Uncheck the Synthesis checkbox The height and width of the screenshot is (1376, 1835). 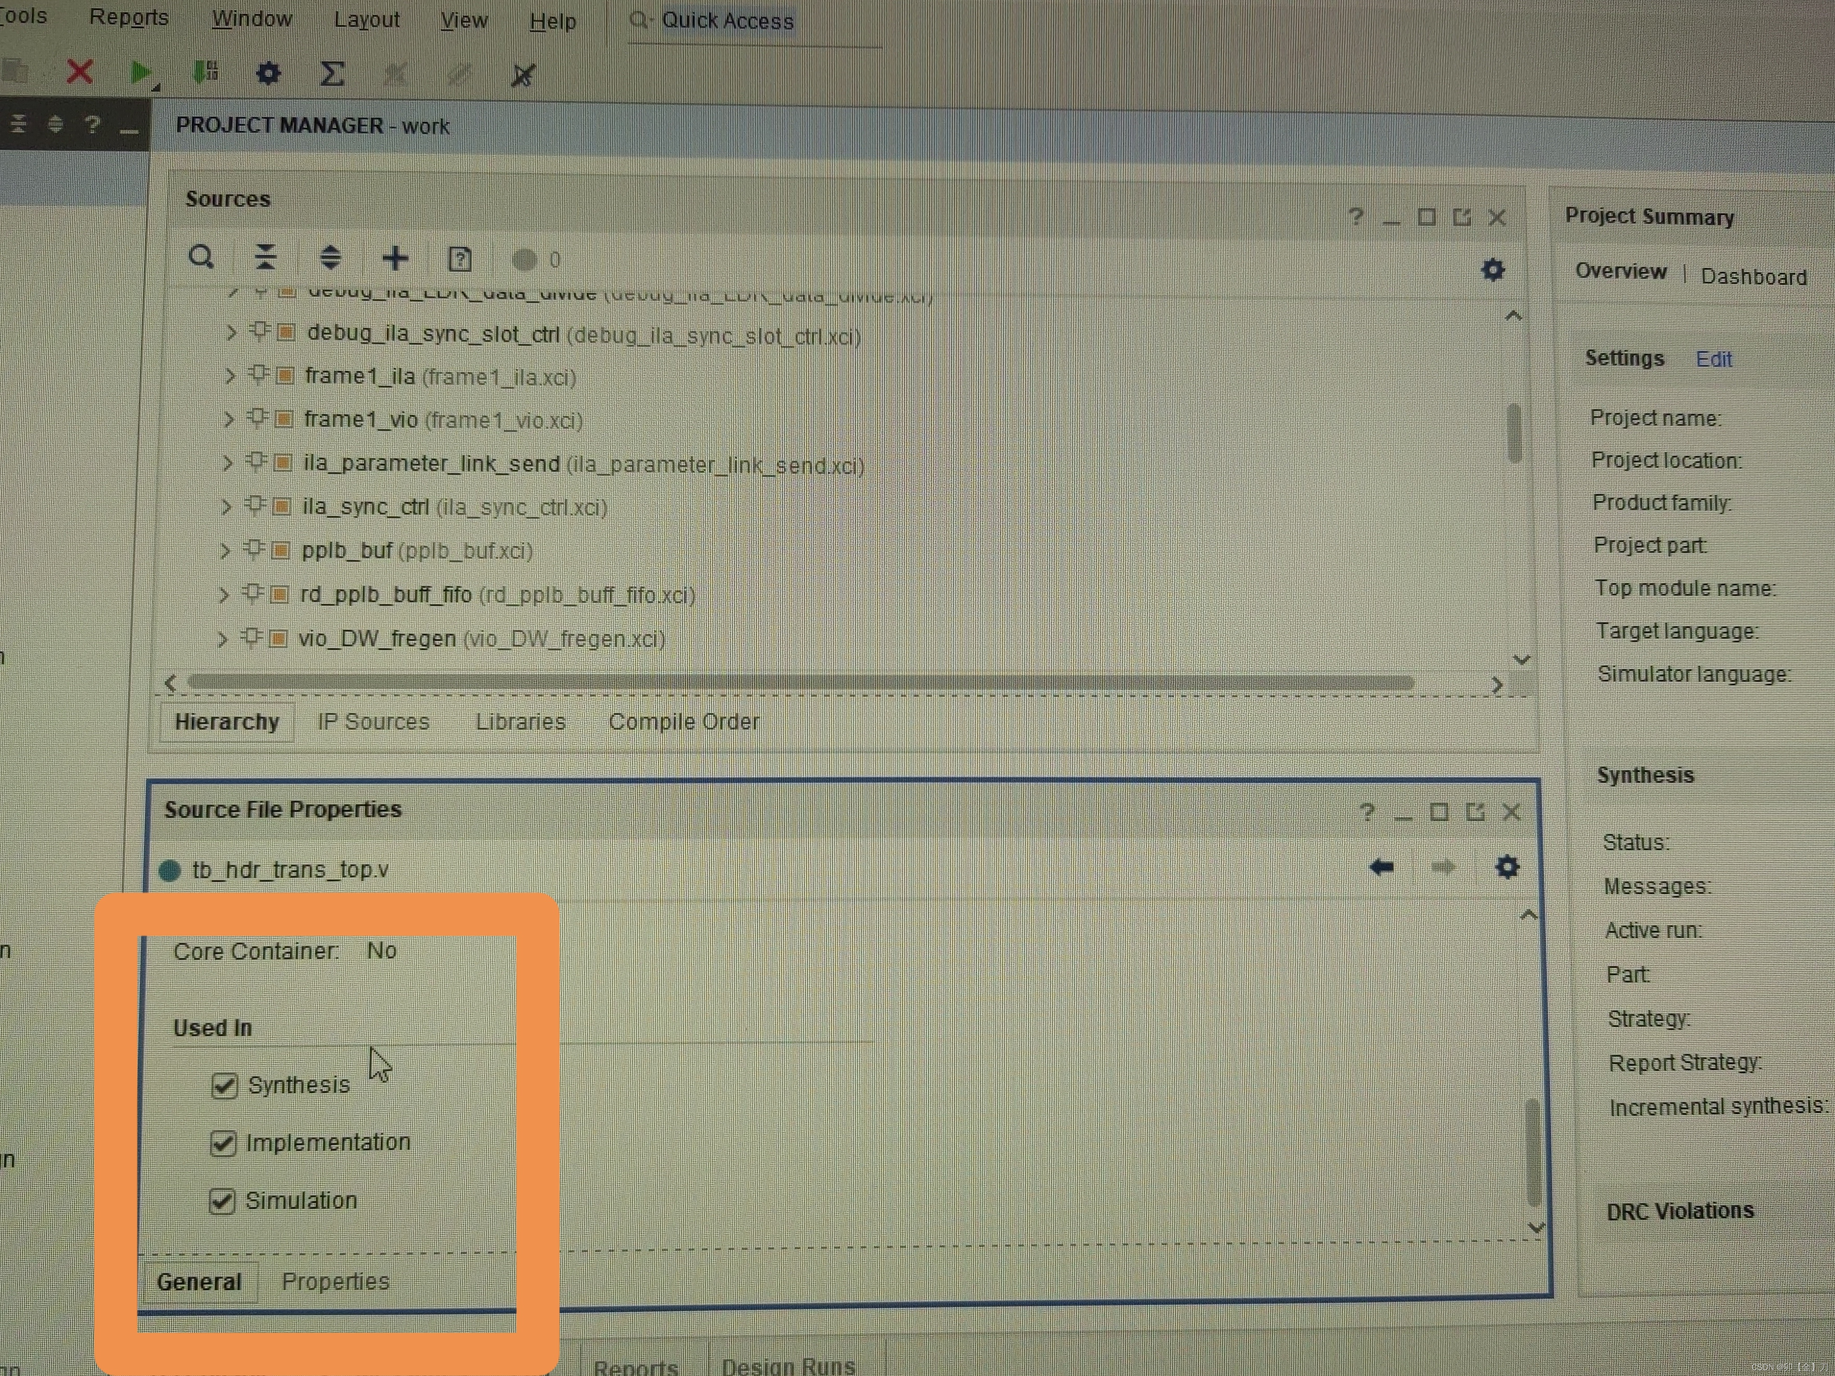[225, 1085]
